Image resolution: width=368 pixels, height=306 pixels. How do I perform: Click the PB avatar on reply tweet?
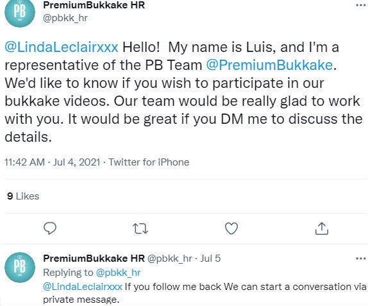point(20,268)
